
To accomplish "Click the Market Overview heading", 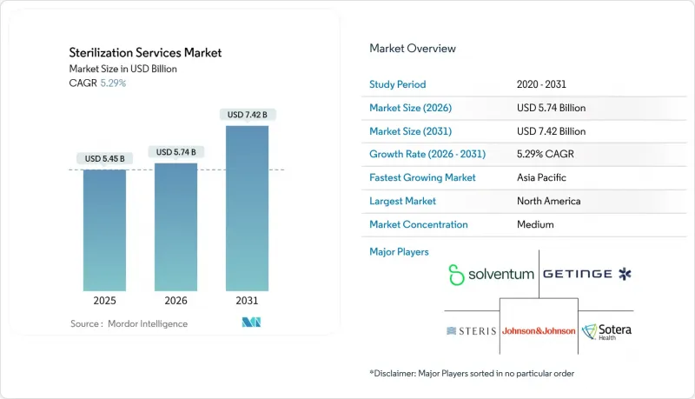I will 413,49.
